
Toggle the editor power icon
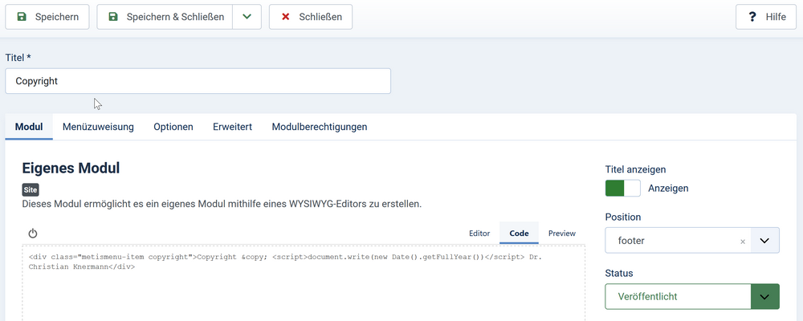click(33, 234)
